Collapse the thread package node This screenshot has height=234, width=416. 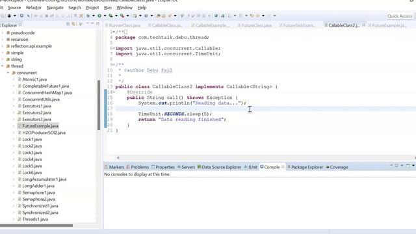pos(3,66)
